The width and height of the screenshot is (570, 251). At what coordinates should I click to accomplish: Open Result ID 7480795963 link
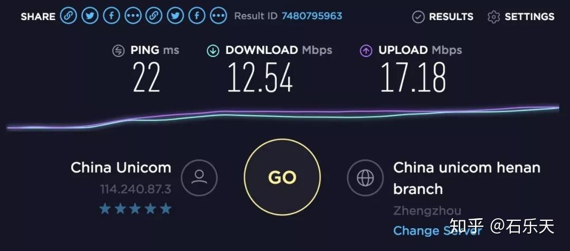[311, 16]
